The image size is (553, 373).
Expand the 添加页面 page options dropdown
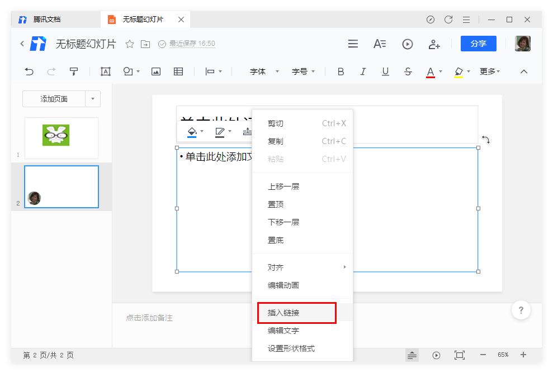(93, 99)
